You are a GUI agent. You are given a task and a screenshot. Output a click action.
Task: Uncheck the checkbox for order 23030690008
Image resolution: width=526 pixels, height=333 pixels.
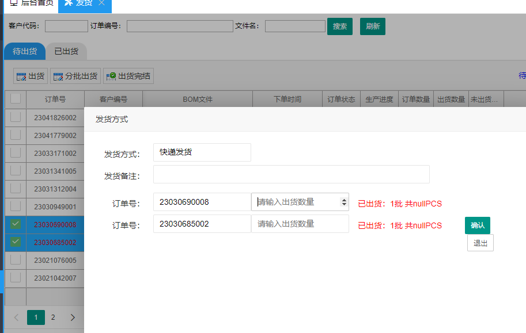click(16, 224)
